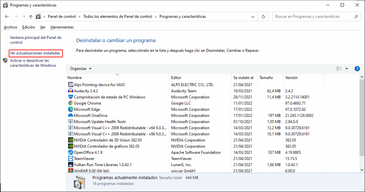This screenshot has width=365, height=192.
Task: Select the Audacity 2.4.2 row name
Action: pyautogui.click(x=86, y=91)
